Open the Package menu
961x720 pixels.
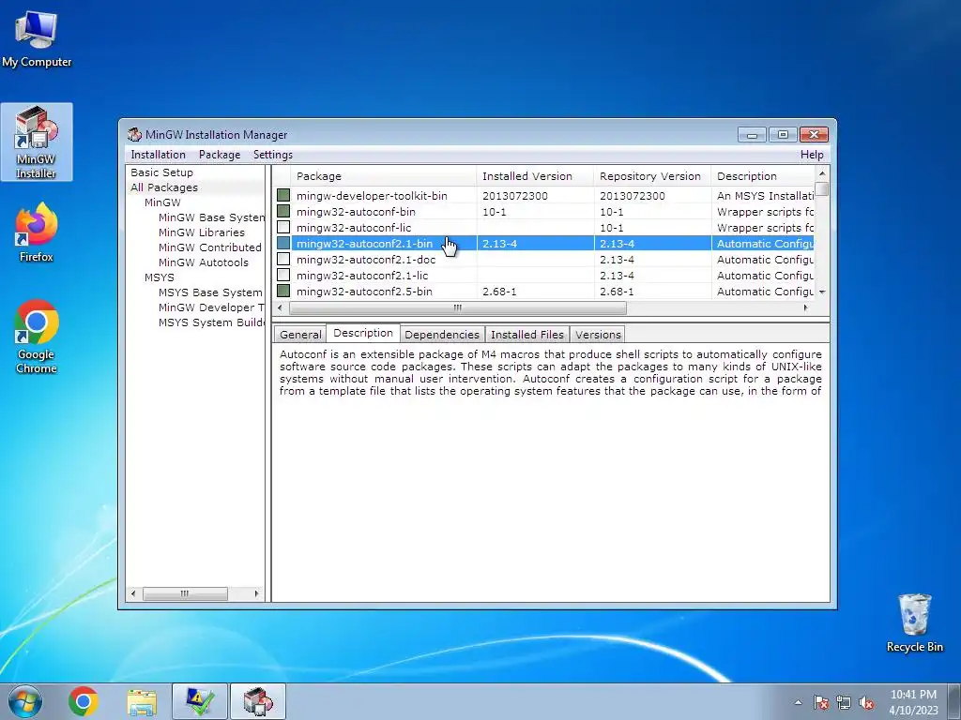[220, 155]
